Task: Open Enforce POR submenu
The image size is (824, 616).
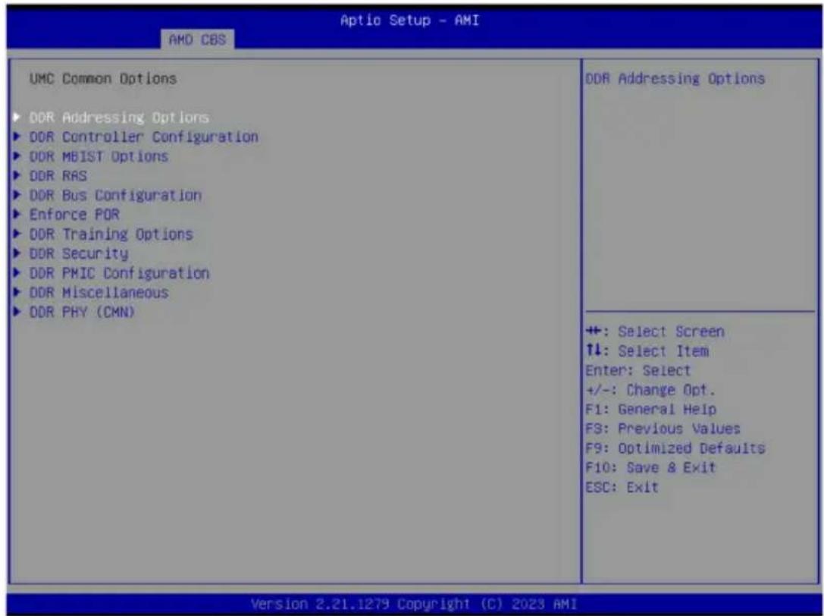Action: click(74, 215)
